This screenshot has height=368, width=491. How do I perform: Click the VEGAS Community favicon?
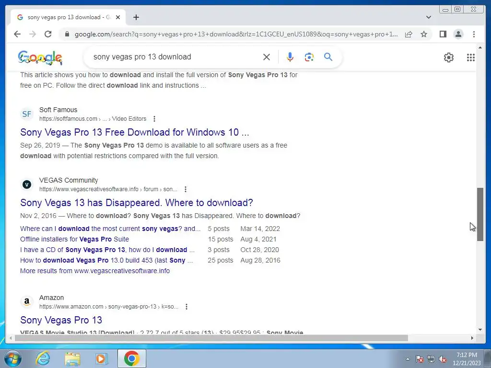click(27, 184)
